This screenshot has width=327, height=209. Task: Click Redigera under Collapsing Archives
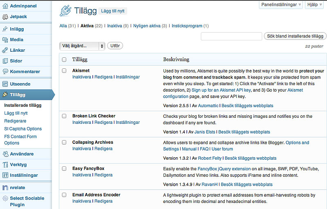pyautogui.click(x=103, y=149)
